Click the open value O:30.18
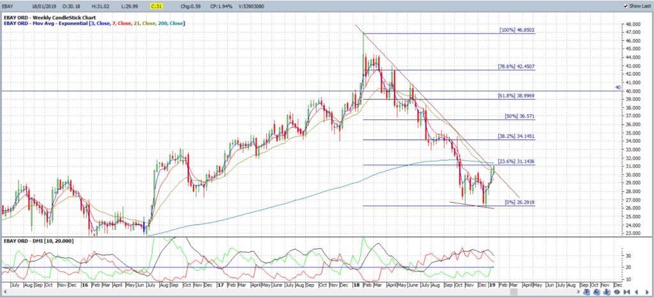The image size is (654, 298). click(71, 6)
